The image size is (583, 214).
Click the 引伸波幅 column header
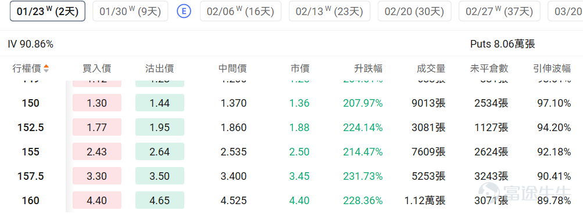tap(552, 68)
